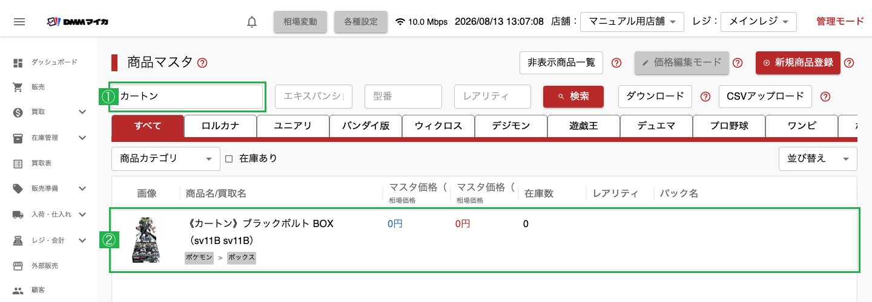872x302 pixels.
Task: Expand the 販売準備 sidebar submenu chevron
Action: (x=82, y=188)
